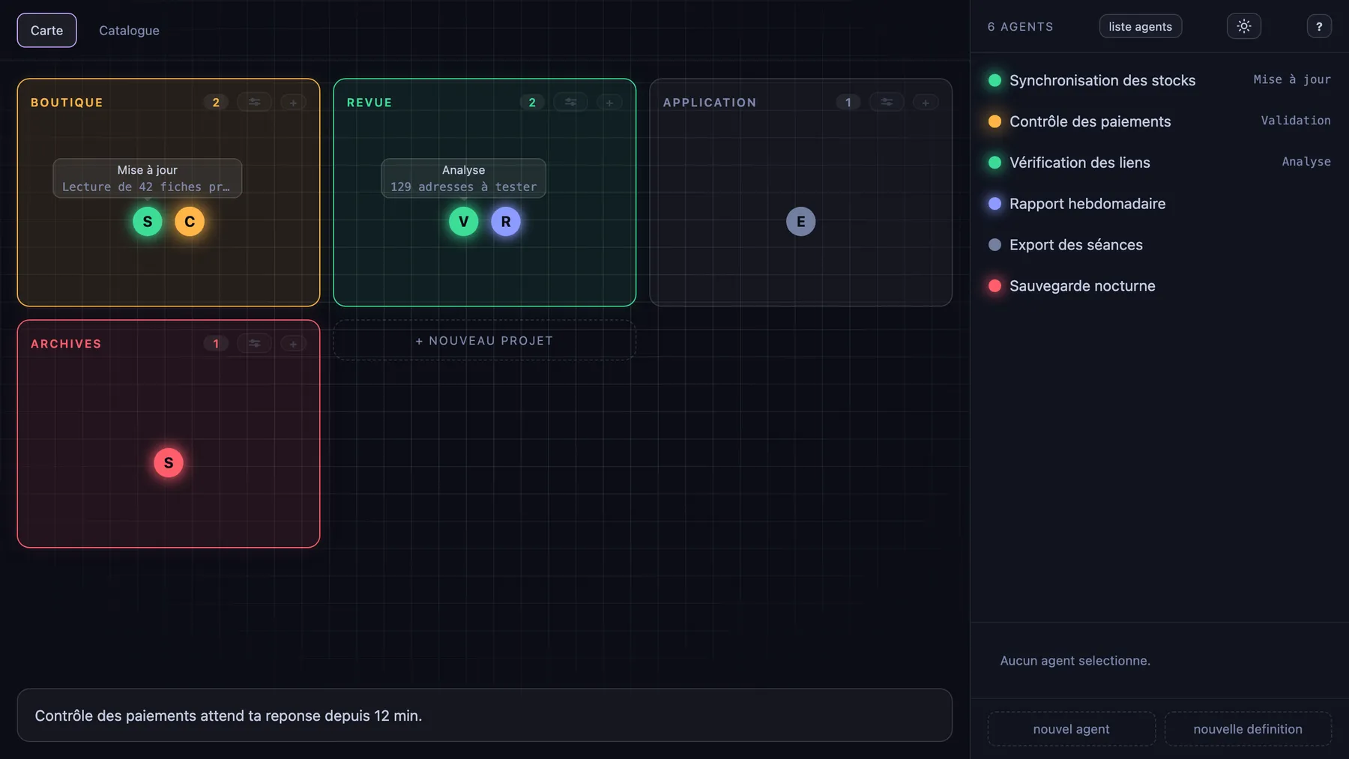Select Rapport hebdomadaire in agent list
1349x759 pixels.
click(x=1159, y=204)
